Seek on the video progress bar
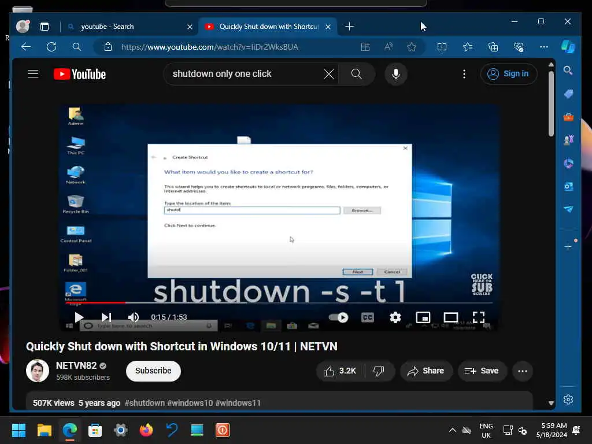Image resolution: width=592 pixels, height=444 pixels. click(x=279, y=302)
